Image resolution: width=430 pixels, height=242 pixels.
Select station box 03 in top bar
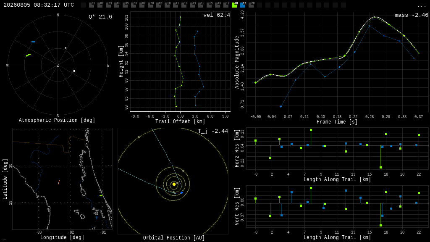(108, 5)
